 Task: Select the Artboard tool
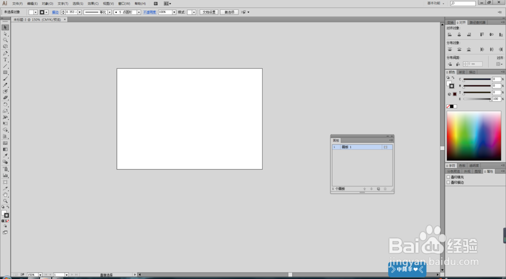[x=5, y=182]
